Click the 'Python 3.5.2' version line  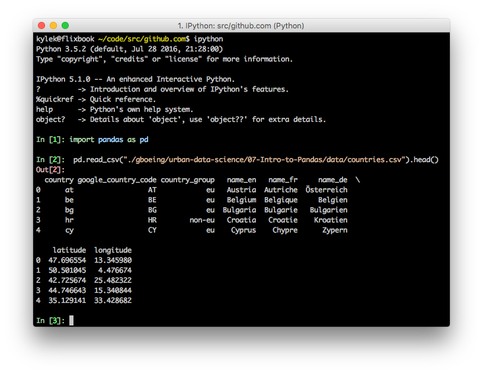129,49
